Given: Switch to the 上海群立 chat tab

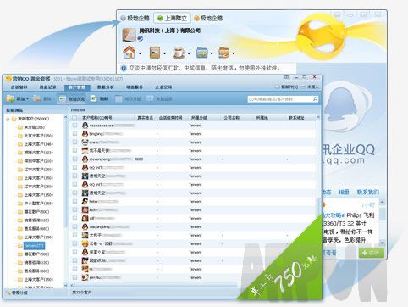Looking at the screenshot, I should pyautogui.click(x=172, y=18).
